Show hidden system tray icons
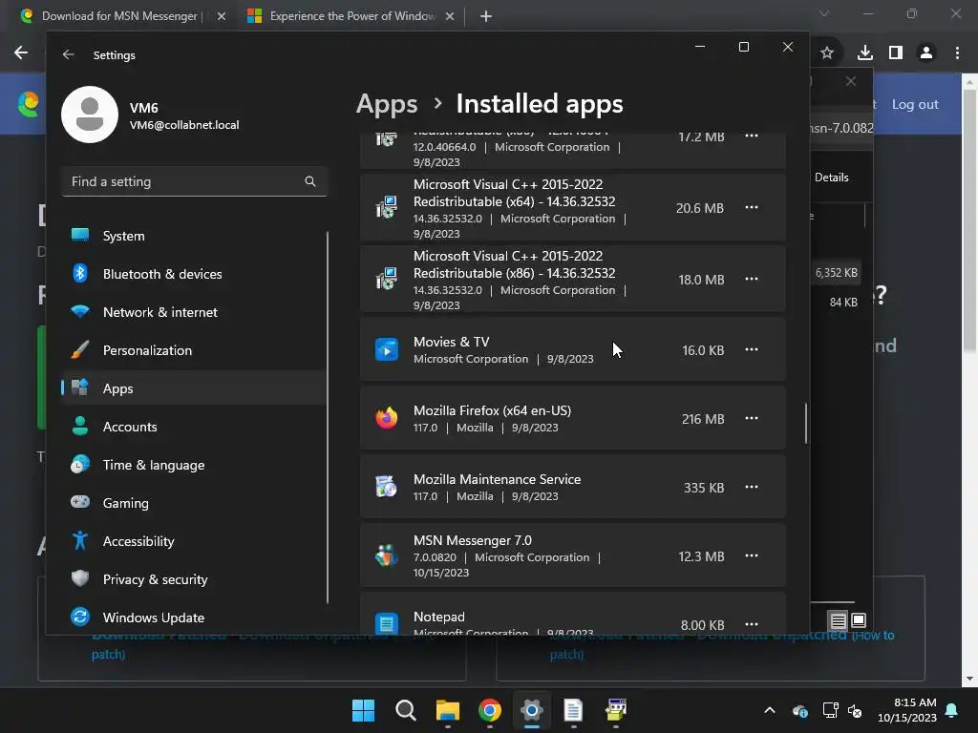This screenshot has width=978, height=733. (770, 710)
